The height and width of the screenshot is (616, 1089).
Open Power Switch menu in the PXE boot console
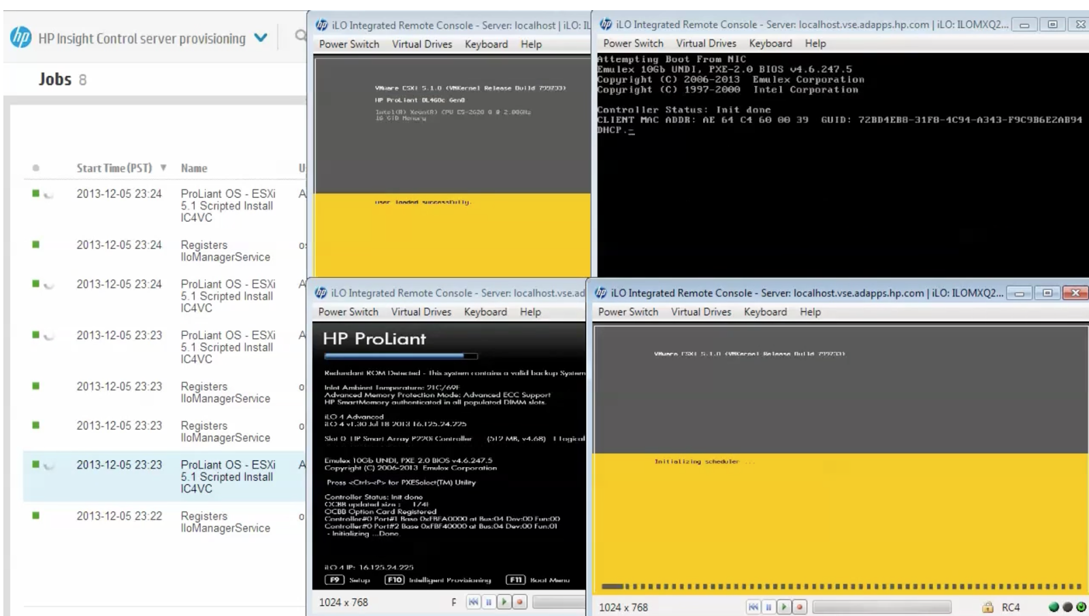(x=633, y=44)
